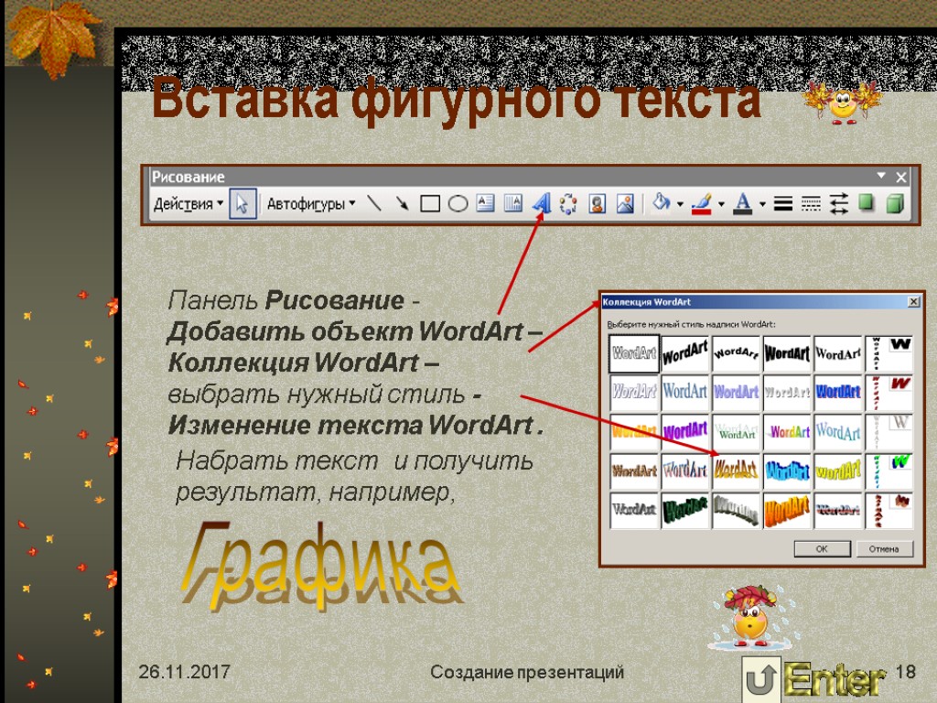This screenshot has height=703, width=937.
Task: Open Shadow Style green square
Action: (867, 203)
